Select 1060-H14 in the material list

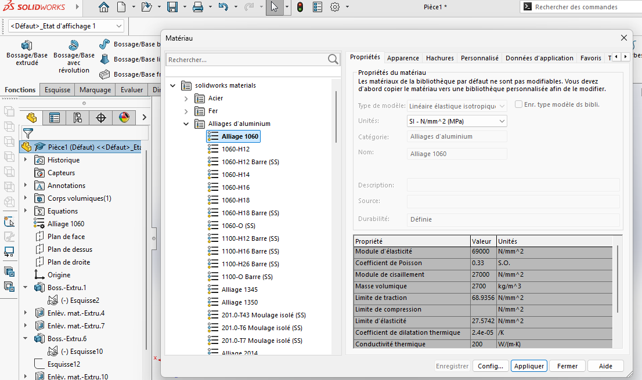236,175
